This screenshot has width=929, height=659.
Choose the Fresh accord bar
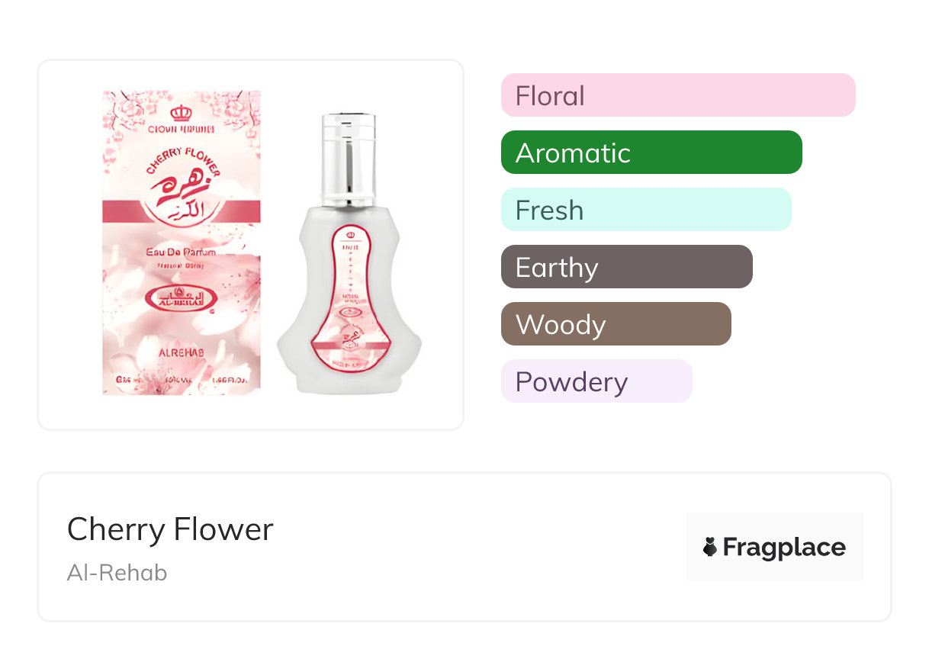click(645, 210)
